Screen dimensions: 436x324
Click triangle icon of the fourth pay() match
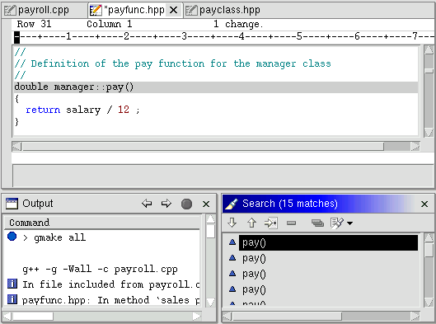tap(232, 289)
